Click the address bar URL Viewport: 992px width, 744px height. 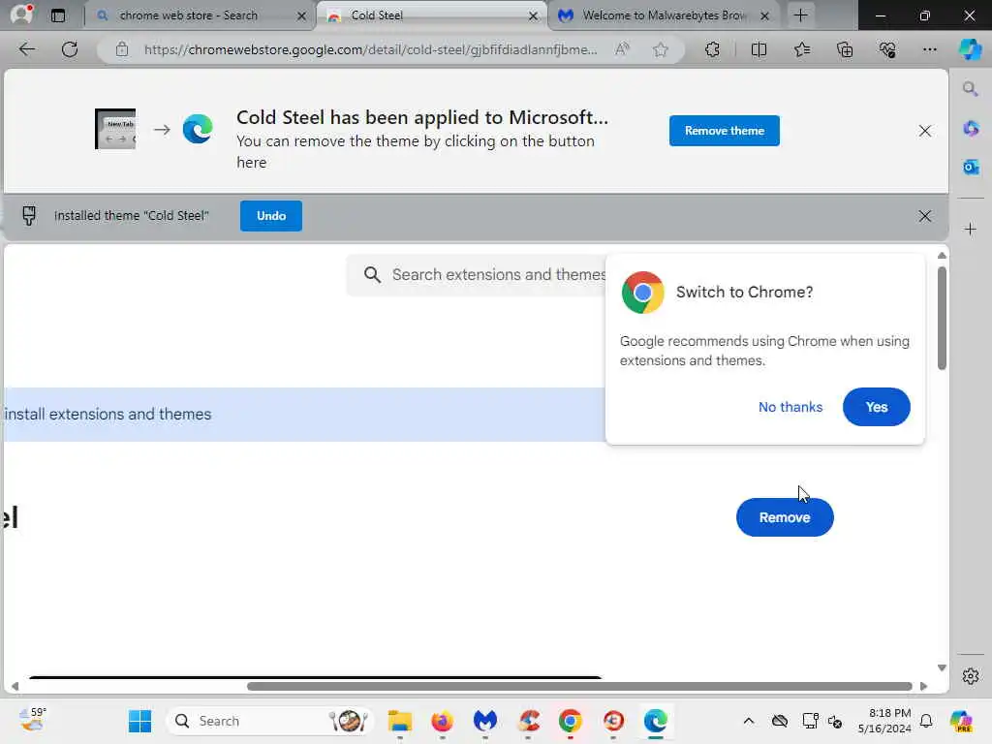(x=370, y=49)
